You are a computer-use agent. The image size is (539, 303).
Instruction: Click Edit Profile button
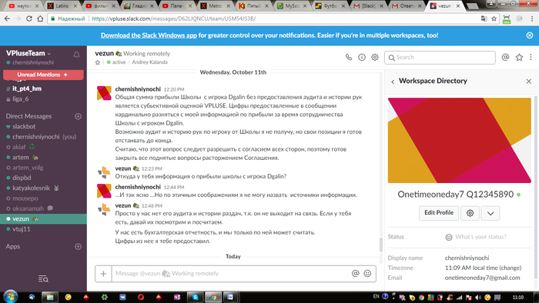[x=439, y=213]
